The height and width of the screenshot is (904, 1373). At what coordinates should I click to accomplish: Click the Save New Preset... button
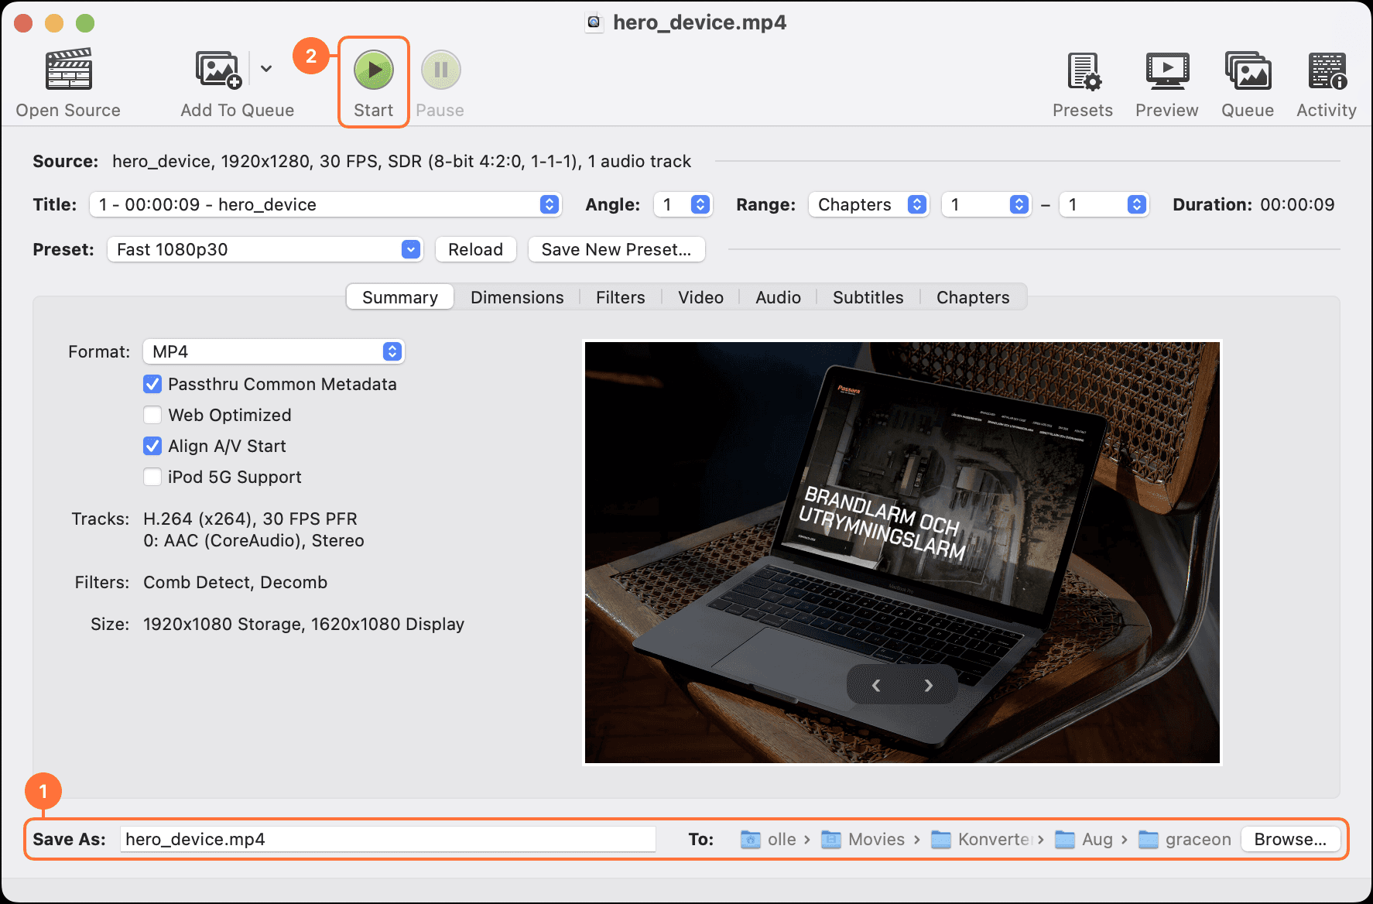pyautogui.click(x=616, y=249)
